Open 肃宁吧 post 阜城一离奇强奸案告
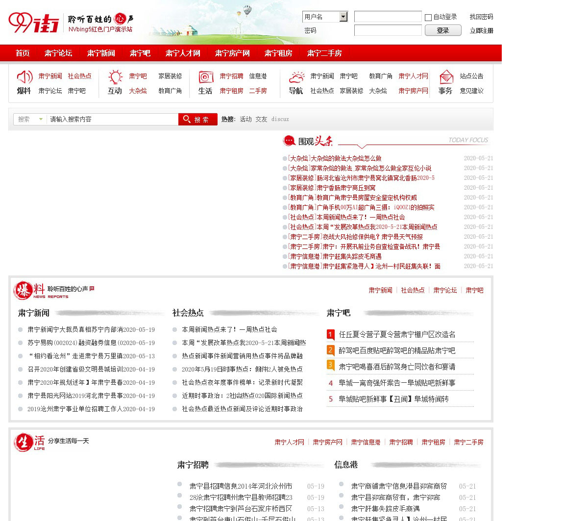 [397, 383]
